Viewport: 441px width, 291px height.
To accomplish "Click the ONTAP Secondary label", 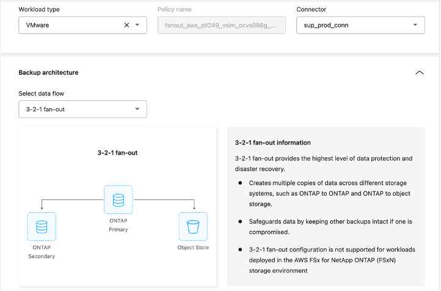I will click(x=42, y=252).
